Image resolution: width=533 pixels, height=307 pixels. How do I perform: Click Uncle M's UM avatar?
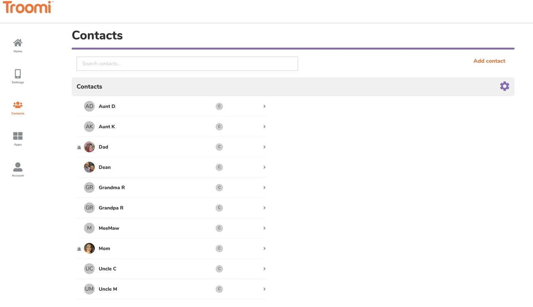coord(89,289)
